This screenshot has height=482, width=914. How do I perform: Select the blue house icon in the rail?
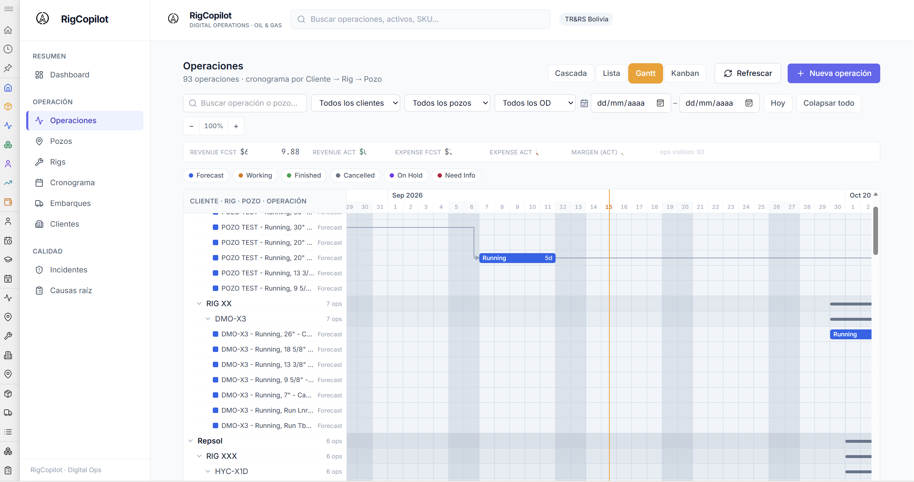8,88
